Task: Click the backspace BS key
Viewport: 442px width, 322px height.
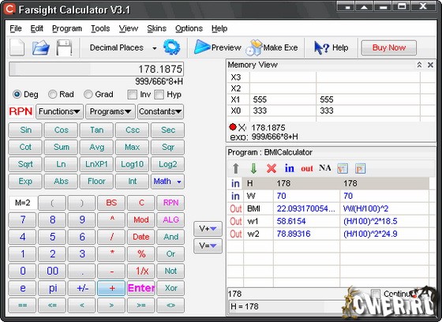Action: click(x=111, y=203)
